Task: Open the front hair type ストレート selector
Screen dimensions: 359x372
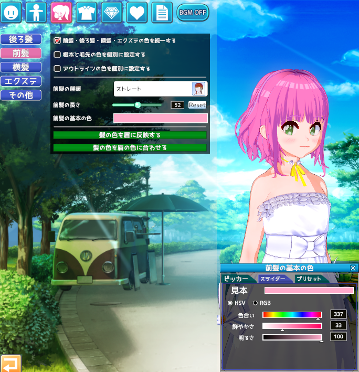Action: click(x=160, y=89)
